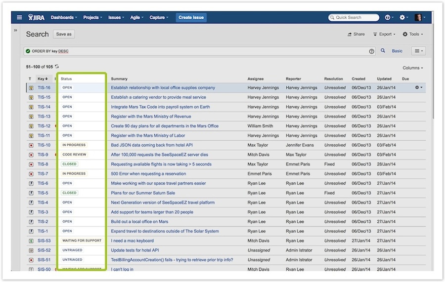Click the Create Issue button
Viewport: 445px width, 282px height.
pyautogui.click(x=191, y=17)
